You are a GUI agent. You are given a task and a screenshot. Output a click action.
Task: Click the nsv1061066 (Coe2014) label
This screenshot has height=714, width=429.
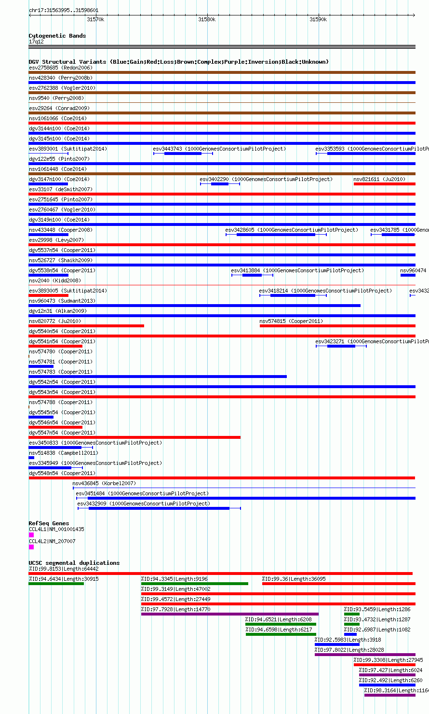pos(58,118)
